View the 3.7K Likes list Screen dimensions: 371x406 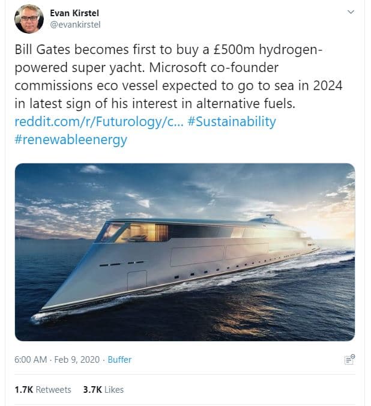pyautogui.click(x=103, y=389)
